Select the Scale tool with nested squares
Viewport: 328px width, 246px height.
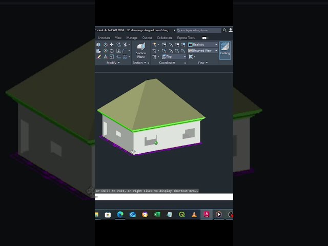click(x=112, y=57)
